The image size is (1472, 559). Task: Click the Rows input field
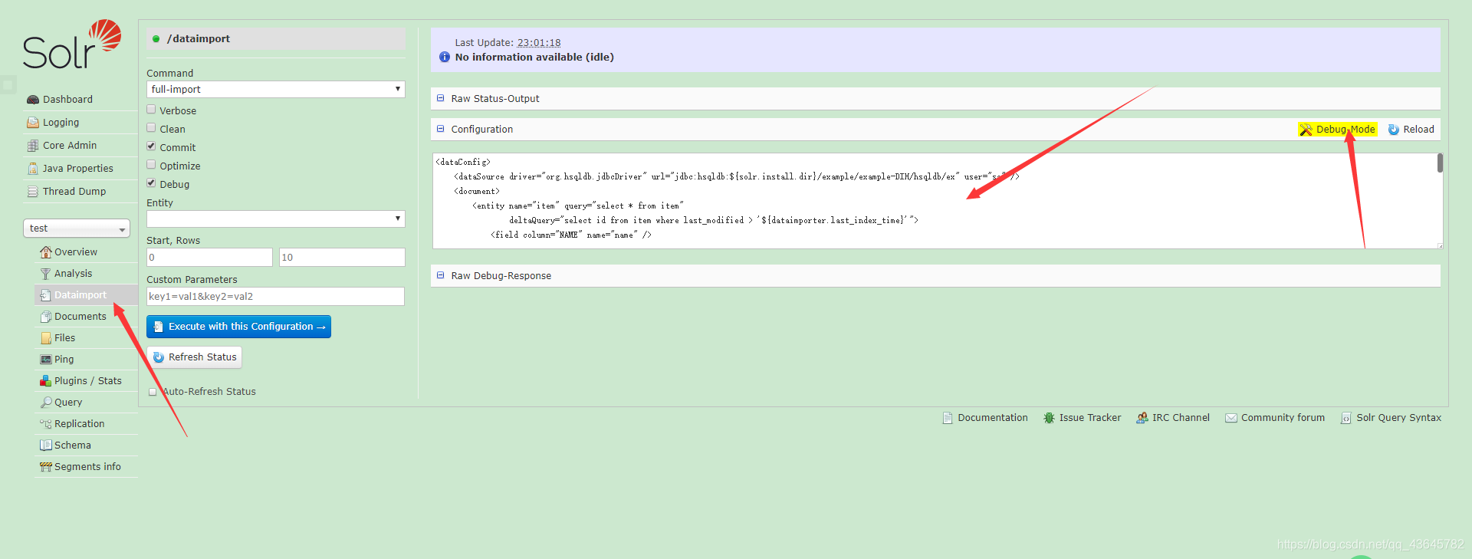click(342, 257)
